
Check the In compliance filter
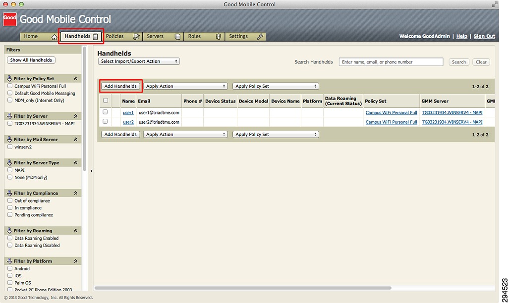click(10, 208)
